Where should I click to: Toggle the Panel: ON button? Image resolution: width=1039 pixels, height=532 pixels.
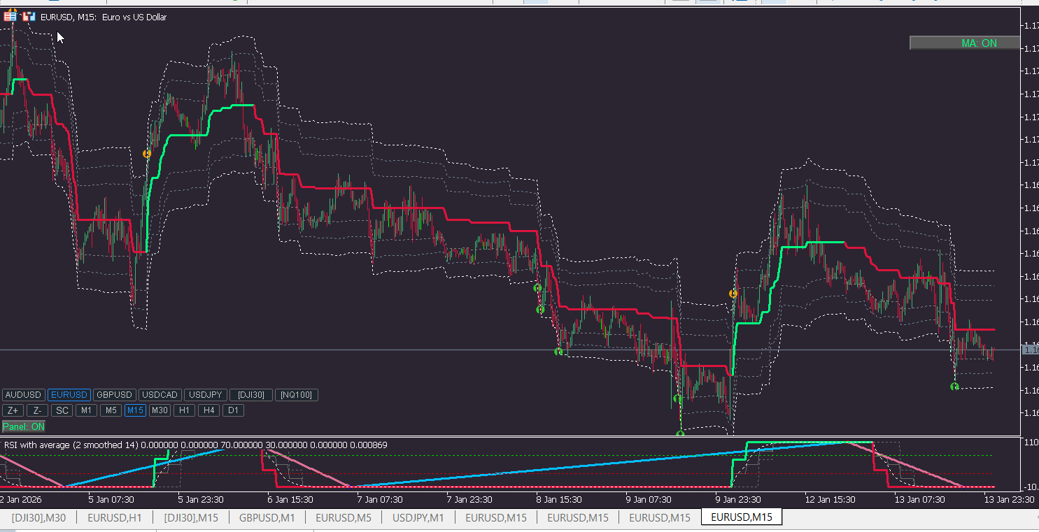[x=24, y=426]
